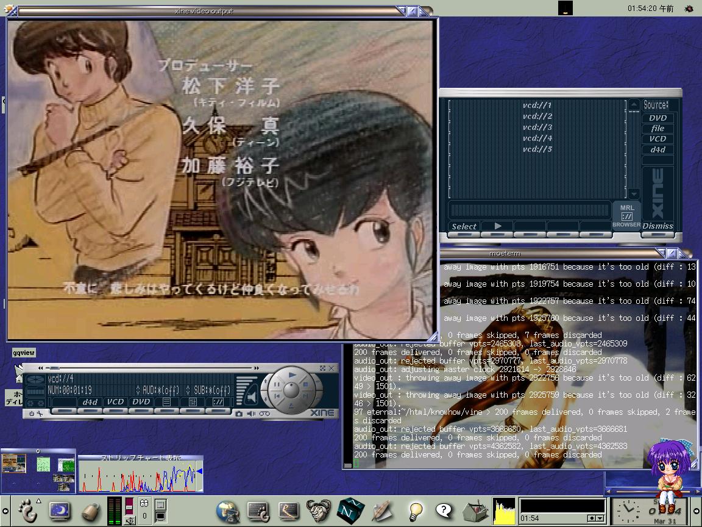Hide panel using right edge arrow
The image size is (702, 527).
click(x=697, y=511)
